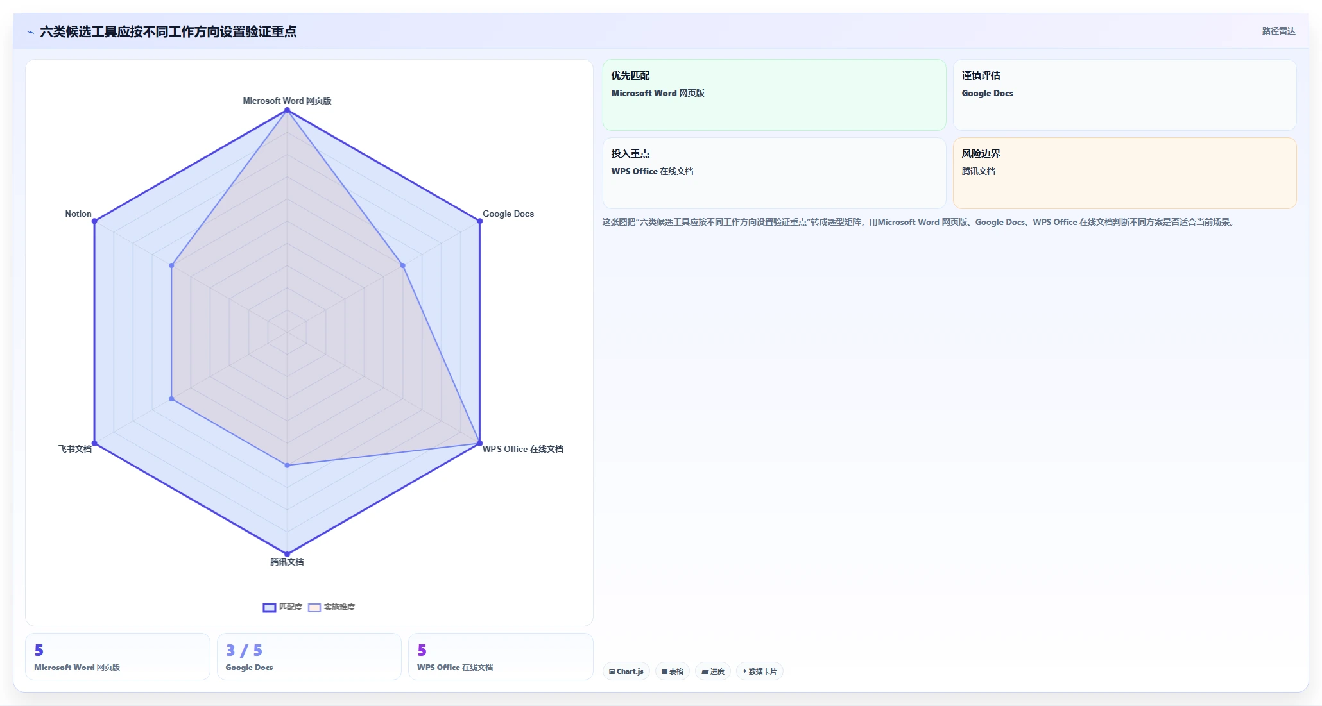The height and width of the screenshot is (706, 1322).
Task: Toggle the 实施难度 legend color box
Action: coord(314,607)
